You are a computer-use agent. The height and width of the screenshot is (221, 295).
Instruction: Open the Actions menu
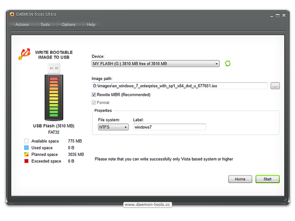(22, 24)
